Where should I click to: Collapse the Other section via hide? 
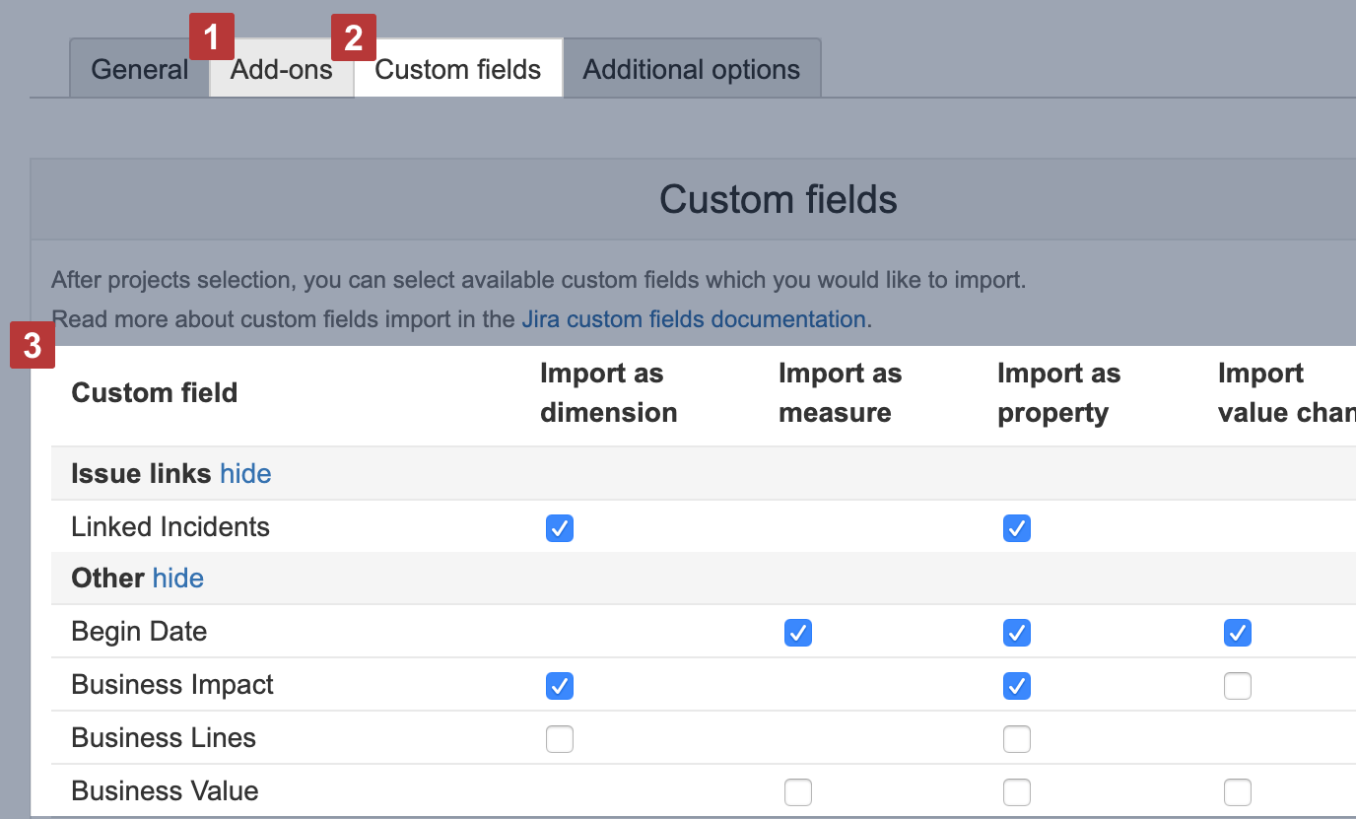click(x=178, y=579)
